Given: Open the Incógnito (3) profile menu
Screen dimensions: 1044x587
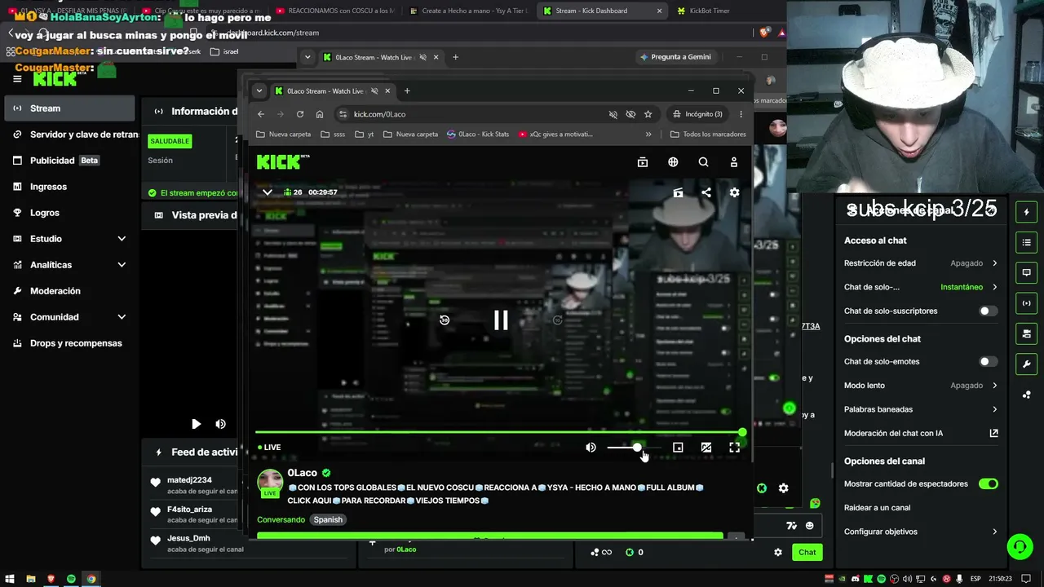Looking at the screenshot, I should 698,114.
